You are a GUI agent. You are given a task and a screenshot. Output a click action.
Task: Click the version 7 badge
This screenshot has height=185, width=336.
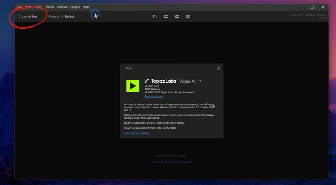[x=200, y=81]
